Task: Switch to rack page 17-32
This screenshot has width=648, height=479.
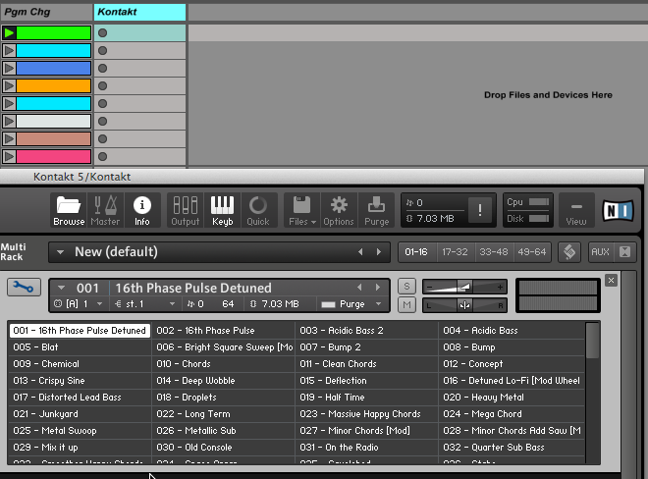Action: pos(455,251)
